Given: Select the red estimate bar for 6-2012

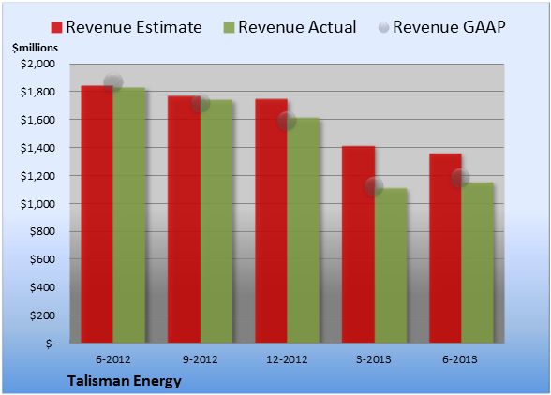Looking at the screenshot, I should click(x=97, y=214).
